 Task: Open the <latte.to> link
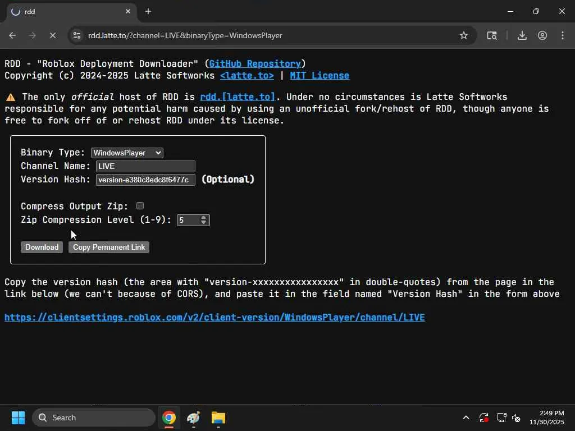click(x=247, y=76)
